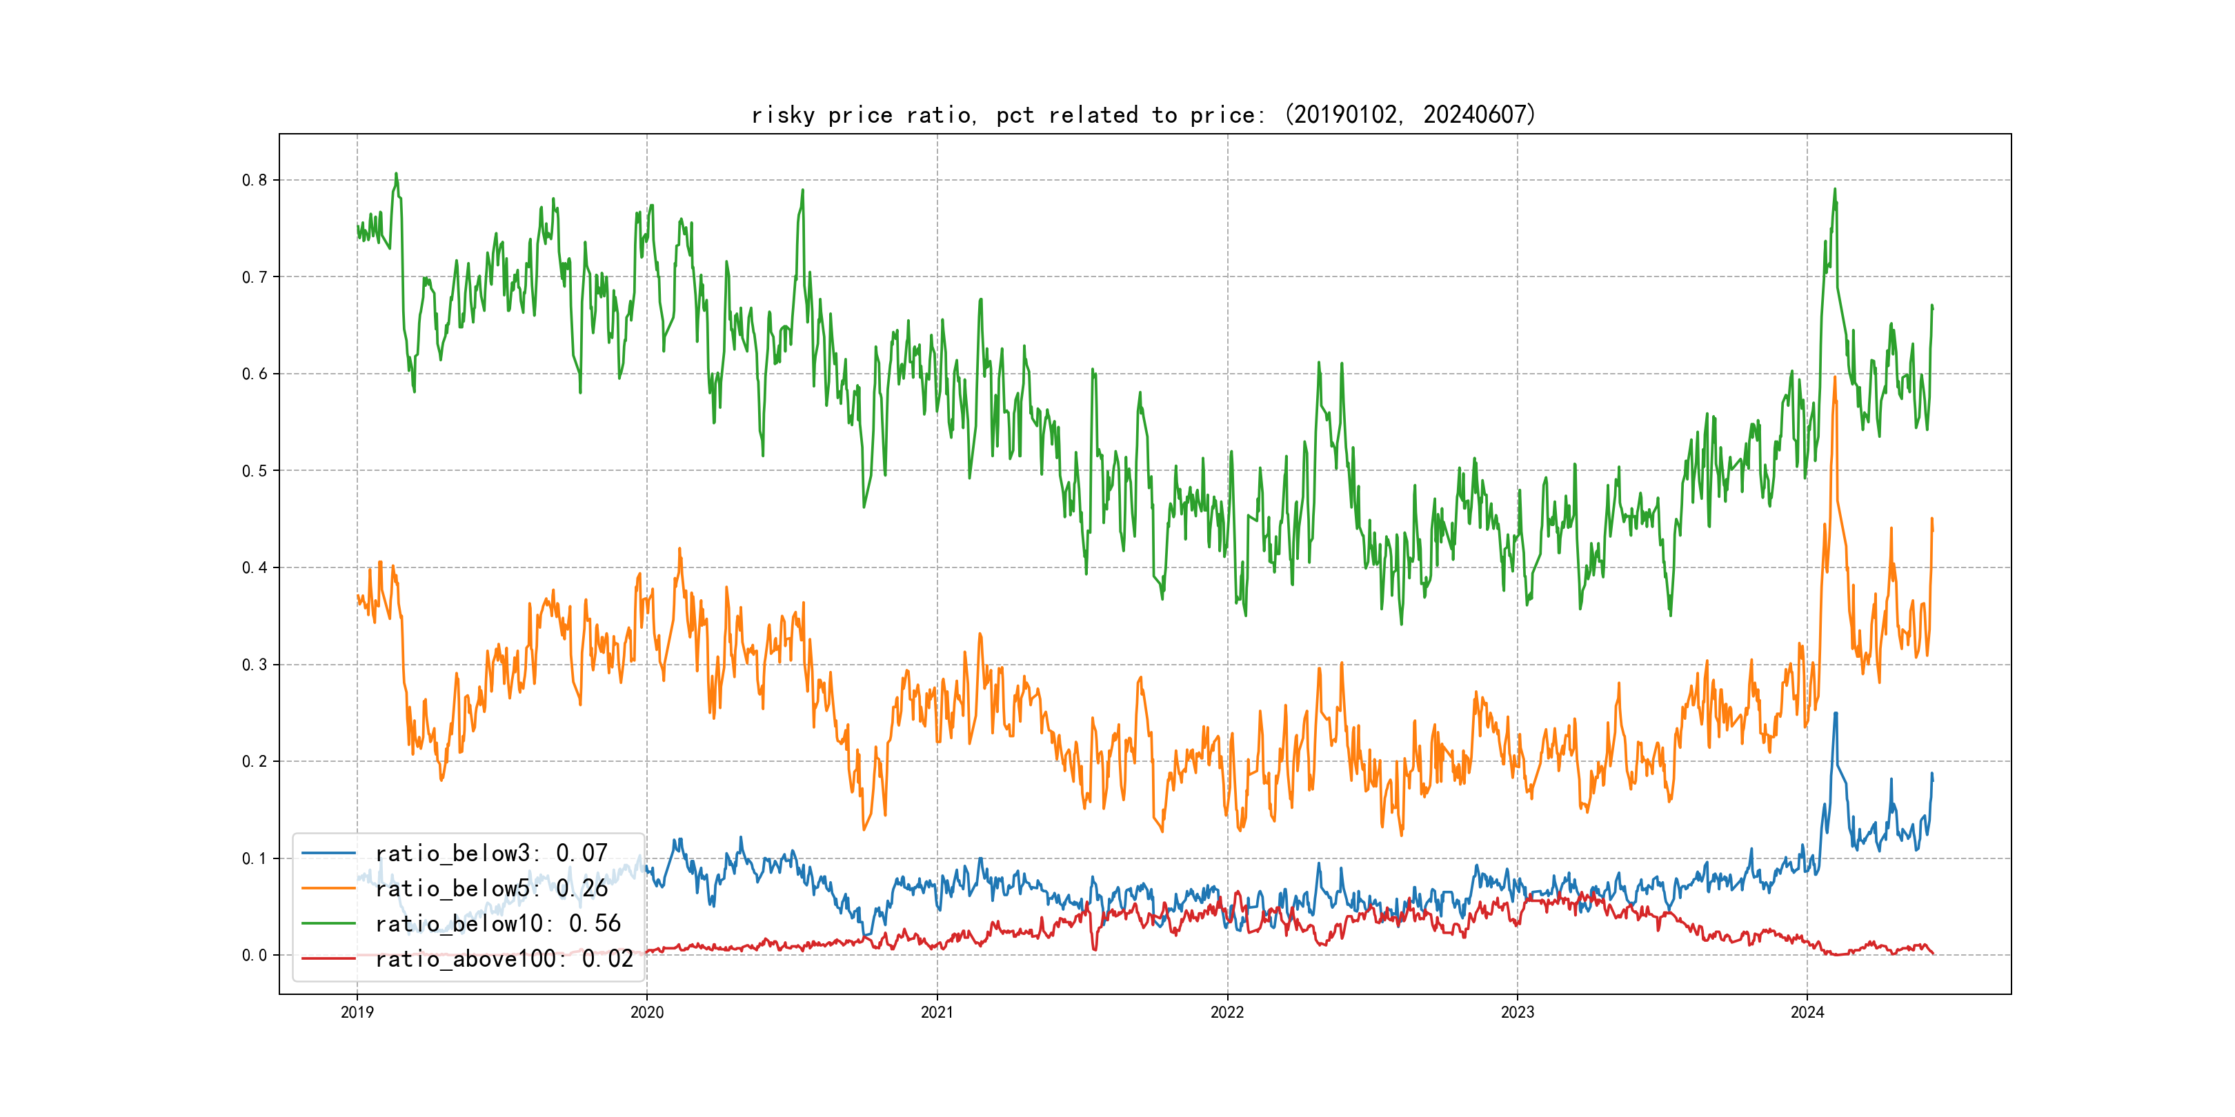Click the 0.6 y-axis tick label
The height and width of the screenshot is (1117, 2235).
pyautogui.click(x=255, y=374)
